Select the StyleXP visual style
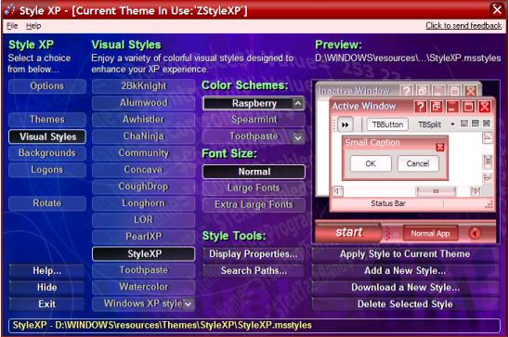The height and width of the screenshot is (337, 509). point(143,253)
